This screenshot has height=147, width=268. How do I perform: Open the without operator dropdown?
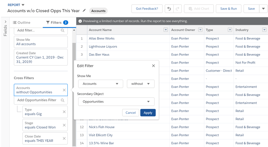(141, 84)
